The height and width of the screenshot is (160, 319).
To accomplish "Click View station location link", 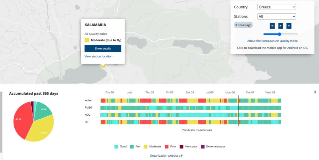I will pyautogui.click(x=98, y=56).
